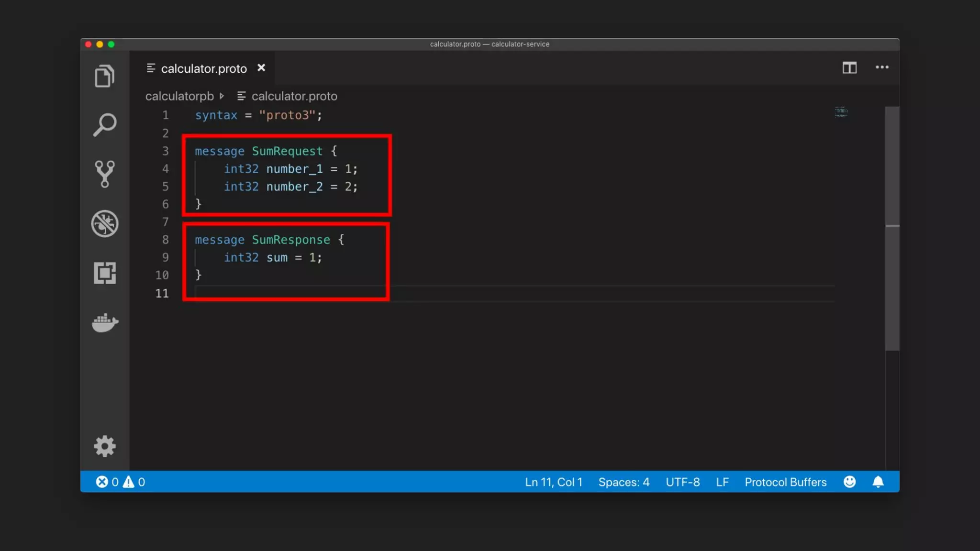Split the editor to the right
Image resolution: width=980 pixels, height=551 pixels.
(849, 68)
